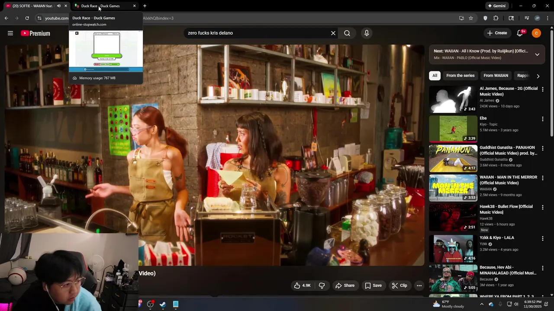The image size is (554, 311).
Task: Click the search magnifier button
Action: click(347, 33)
